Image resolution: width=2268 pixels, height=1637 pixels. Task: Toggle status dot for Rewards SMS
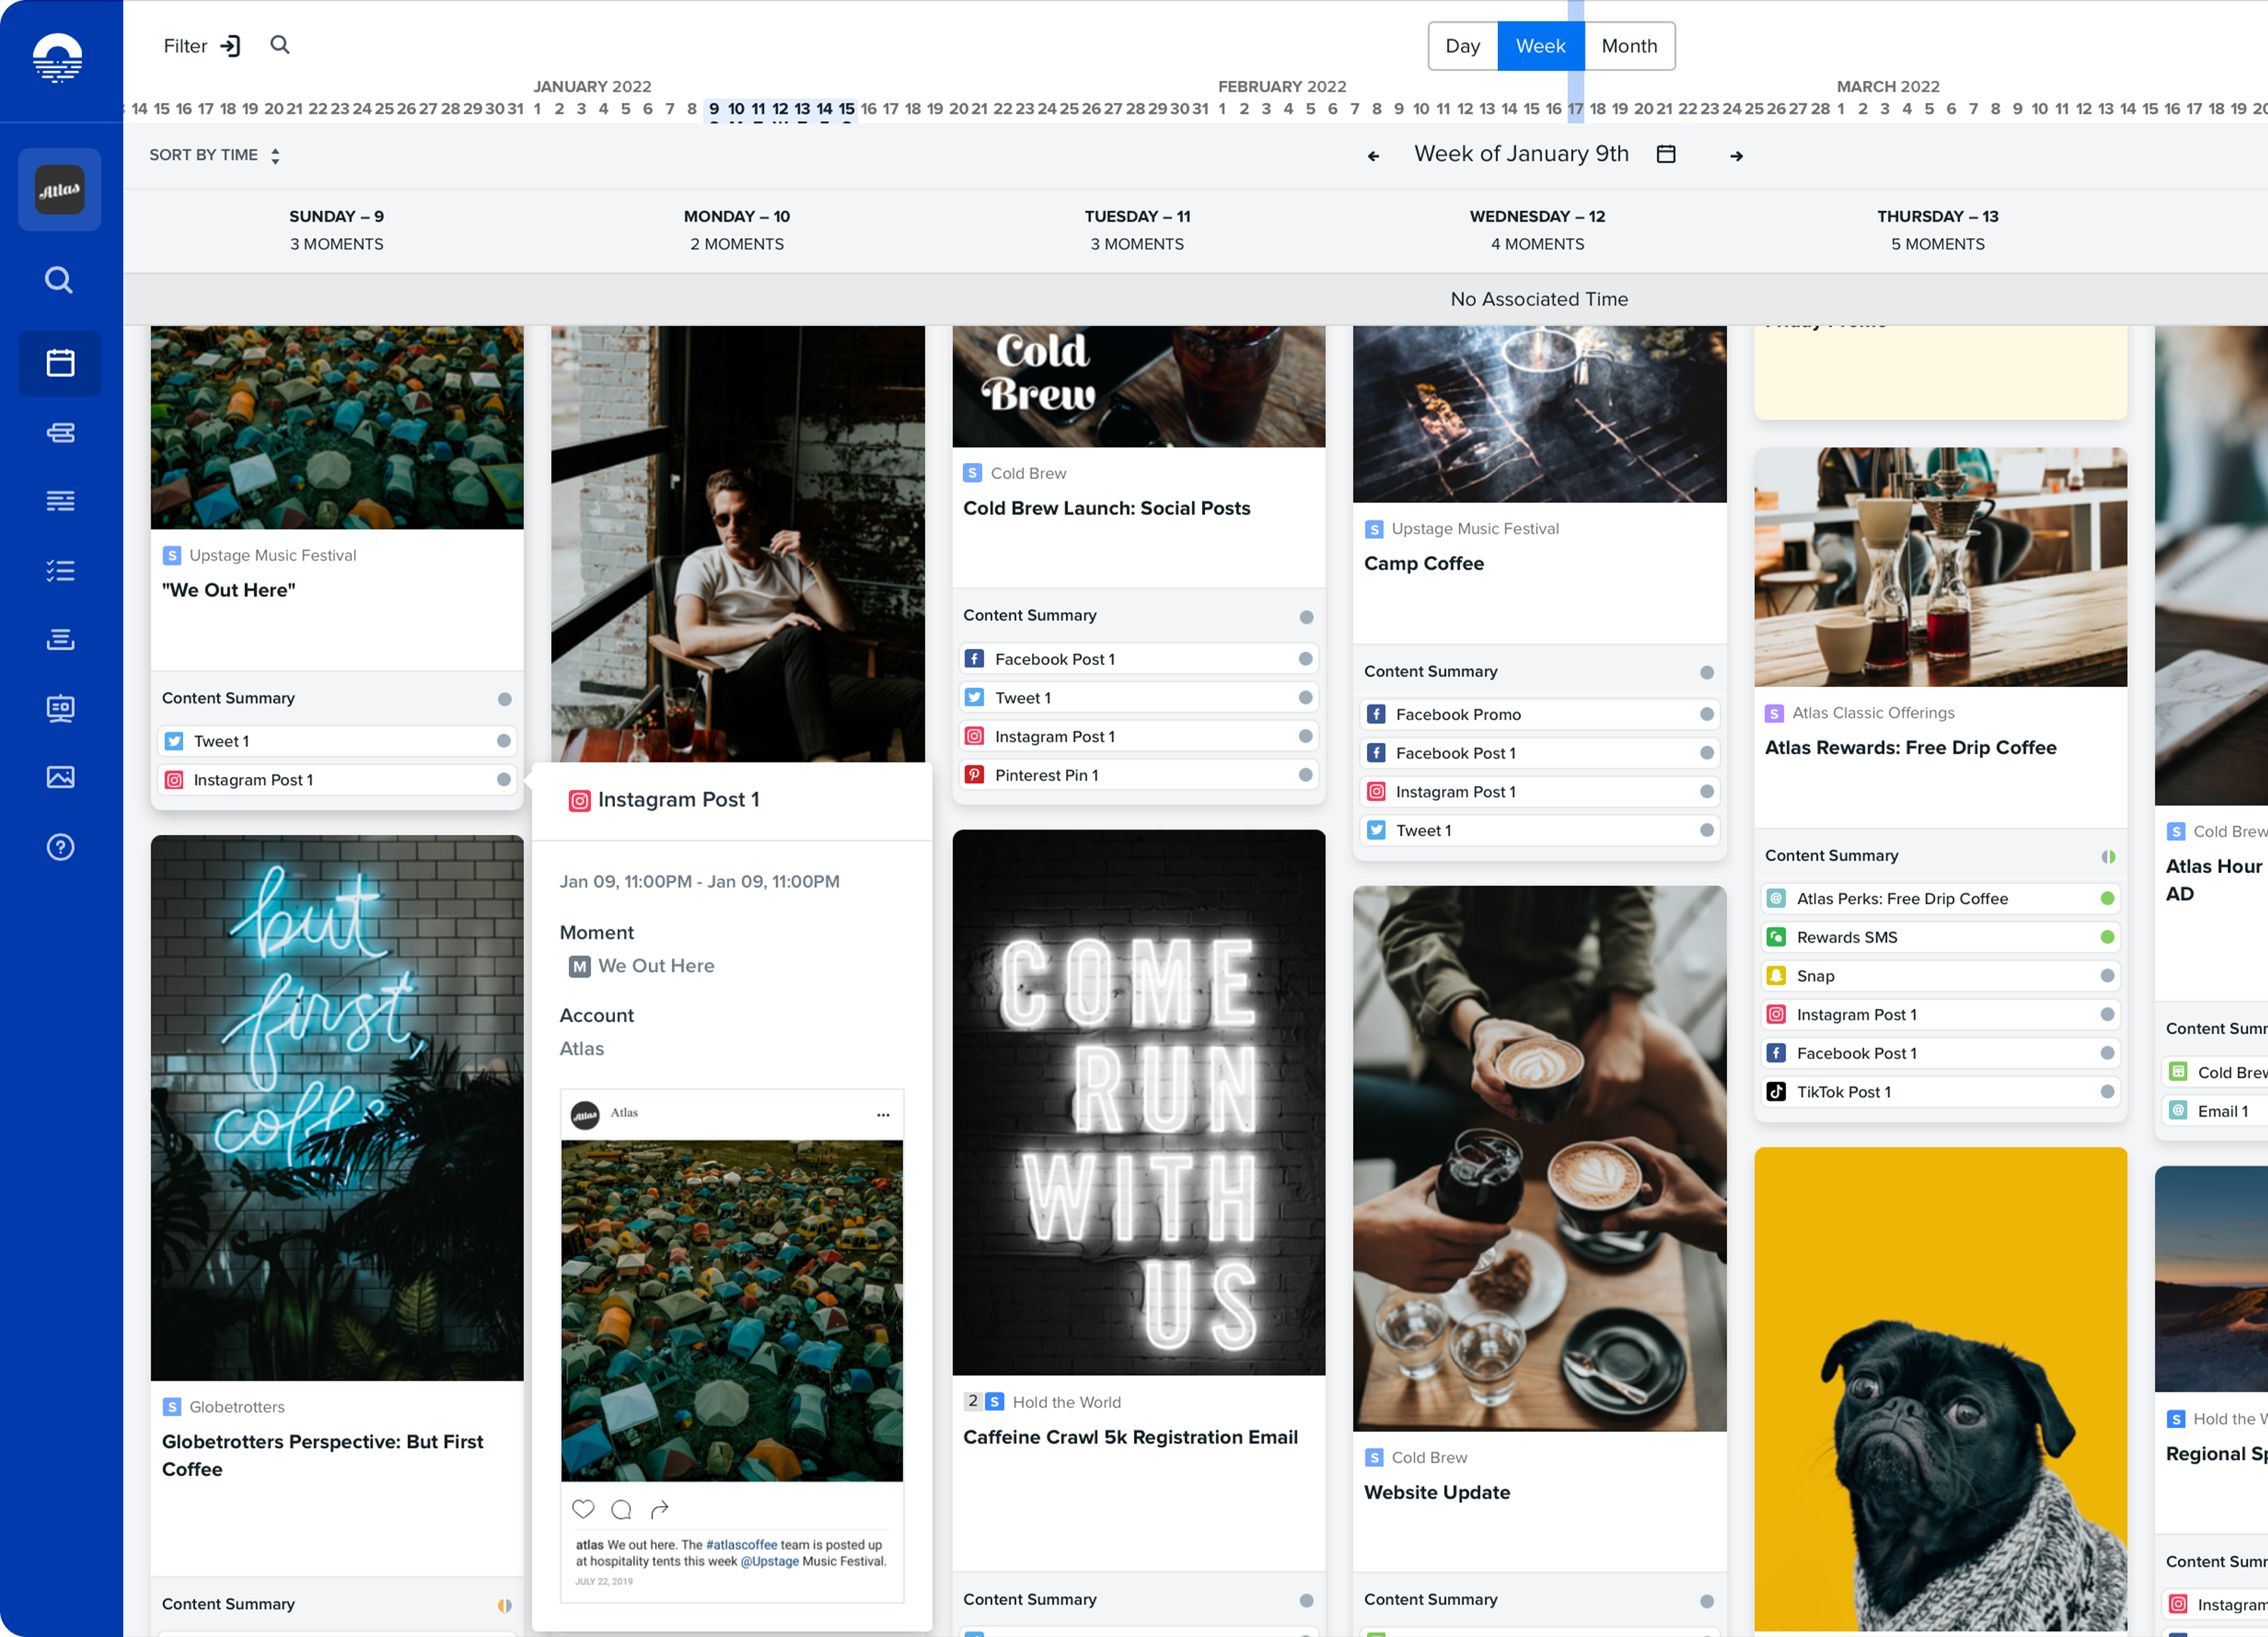click(2107, 937)
